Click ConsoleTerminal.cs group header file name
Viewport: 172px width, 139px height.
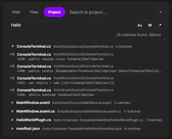[x=34, y=46]
